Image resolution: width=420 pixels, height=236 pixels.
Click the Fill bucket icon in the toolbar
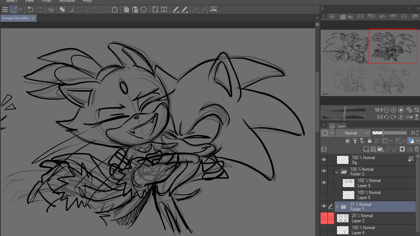[51, 10]
